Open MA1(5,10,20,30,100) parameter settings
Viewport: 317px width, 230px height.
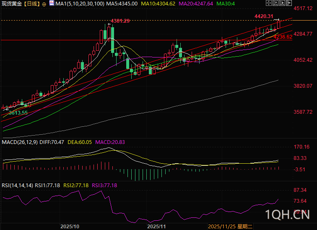[80, 4]
